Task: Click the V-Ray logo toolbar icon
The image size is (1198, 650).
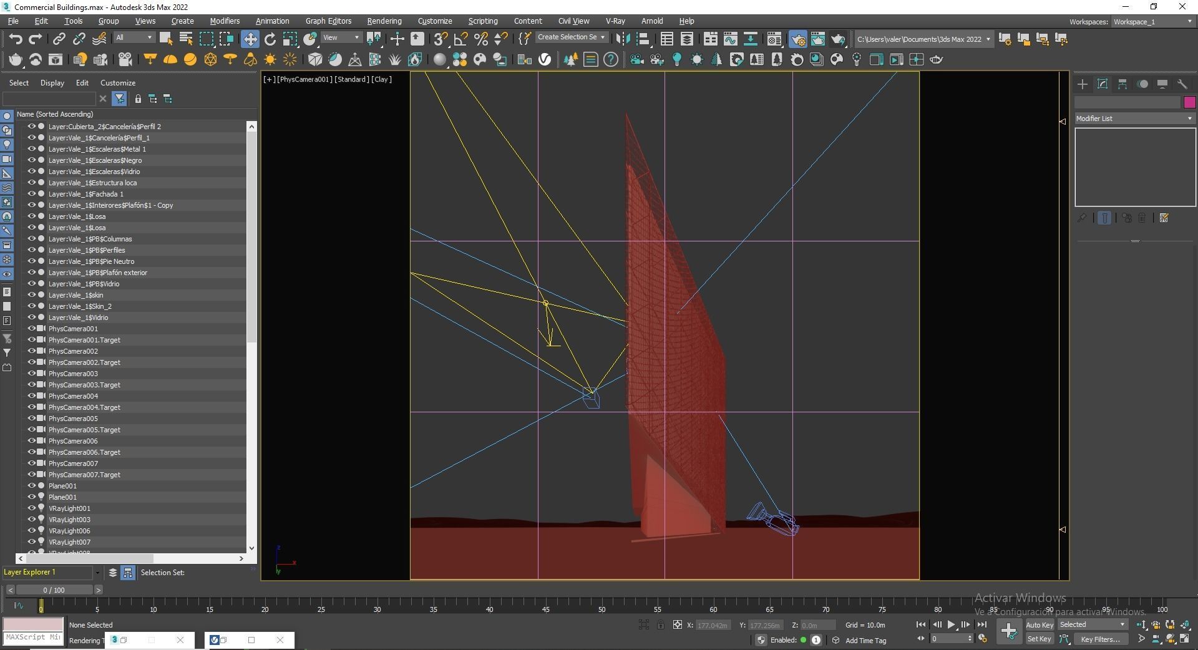Action: coord(545,59)
